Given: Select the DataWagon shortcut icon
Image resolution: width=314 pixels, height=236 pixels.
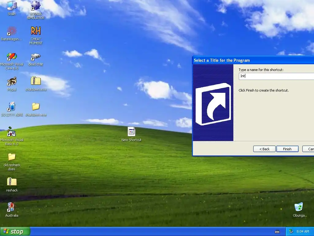Looking at the screenshot, I should 12,31.
